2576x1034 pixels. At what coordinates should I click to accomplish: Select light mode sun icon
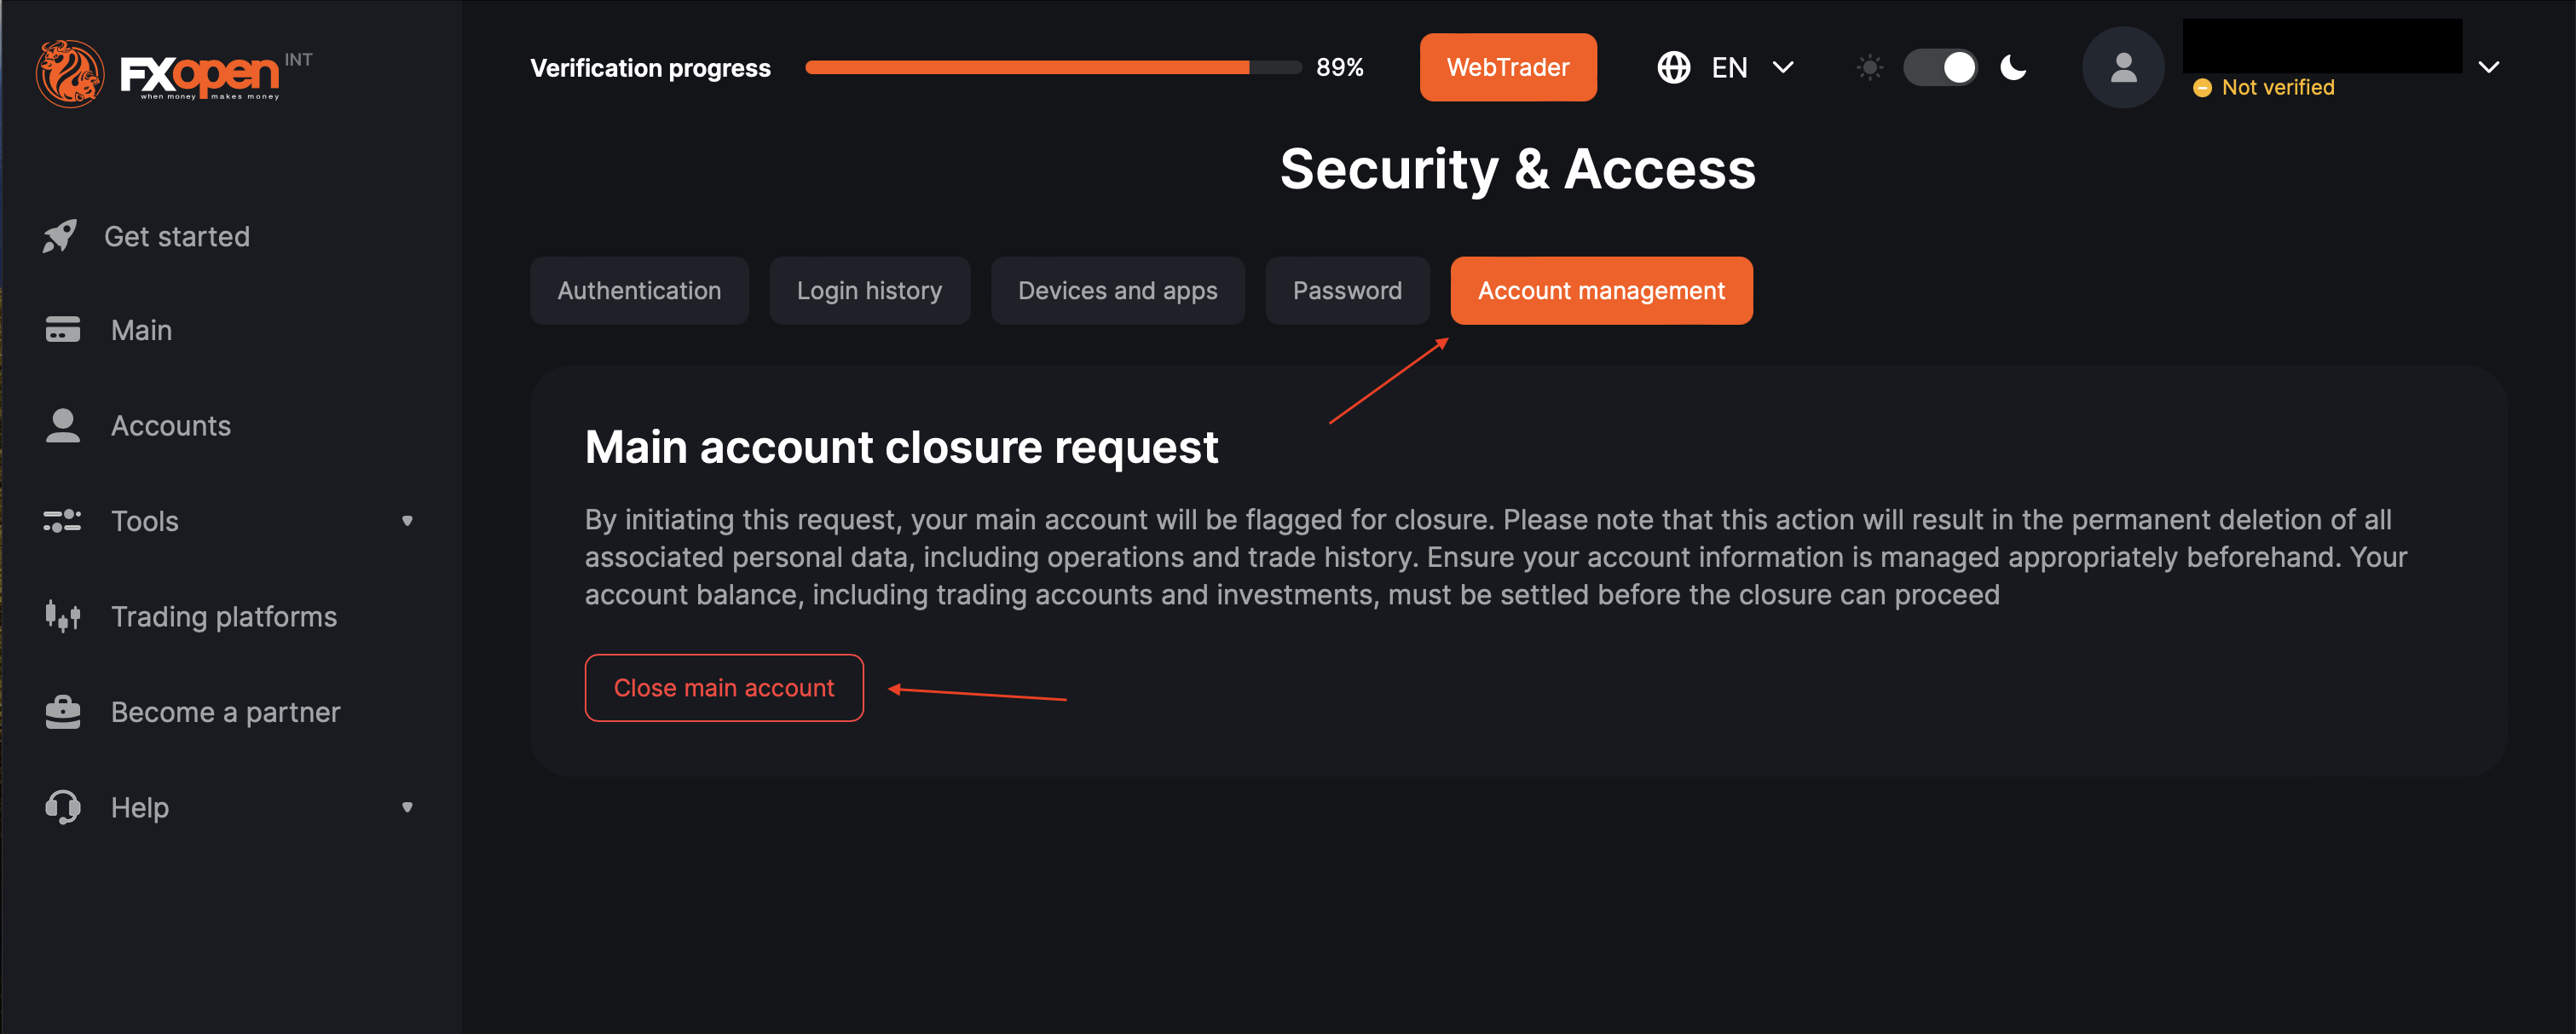click(1869, 68)
